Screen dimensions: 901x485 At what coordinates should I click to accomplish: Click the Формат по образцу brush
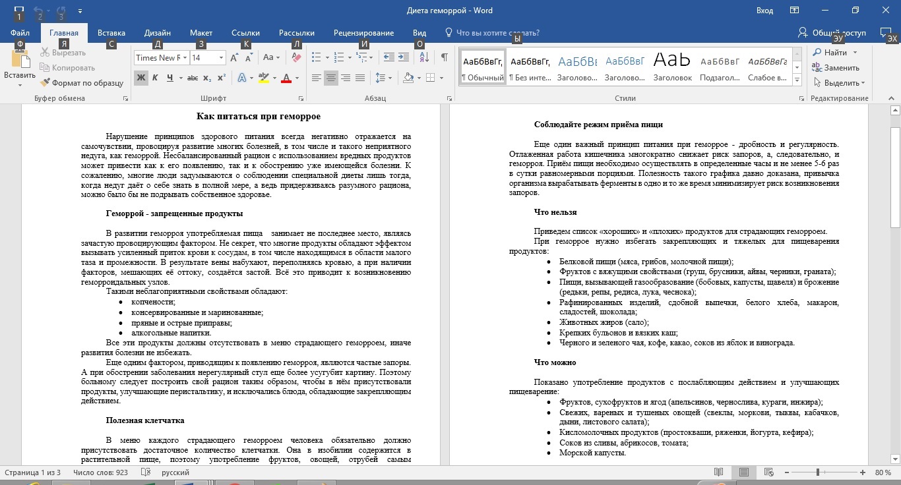coord(82,83)
